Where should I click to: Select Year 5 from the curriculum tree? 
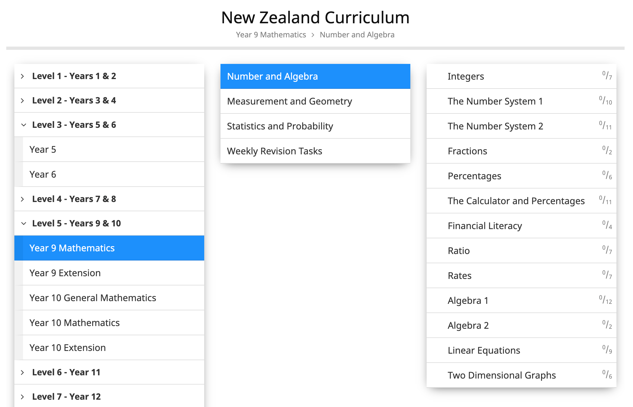coord(43,149)
